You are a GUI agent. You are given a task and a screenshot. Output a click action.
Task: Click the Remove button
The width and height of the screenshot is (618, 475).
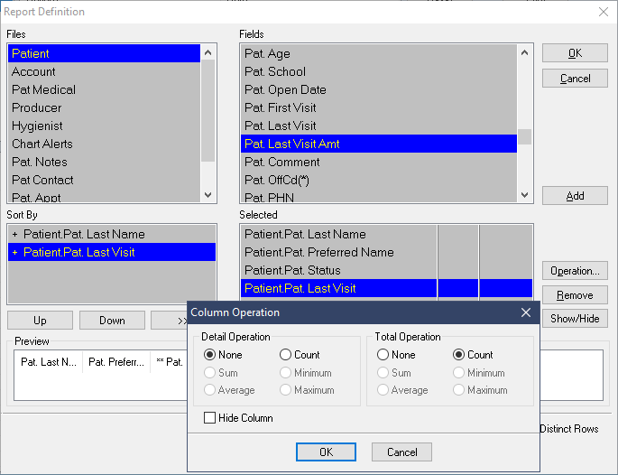click(575, 295)
